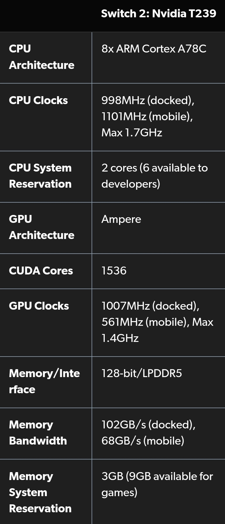Select the GPU Architecture label

point(42,227)
